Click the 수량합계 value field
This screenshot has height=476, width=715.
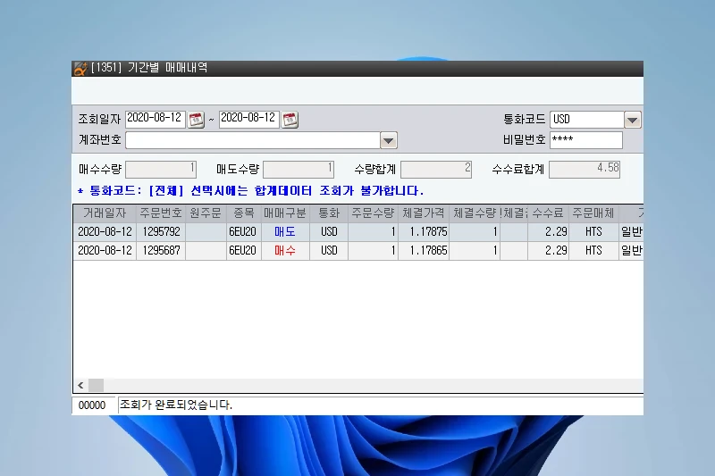(436, 170)
